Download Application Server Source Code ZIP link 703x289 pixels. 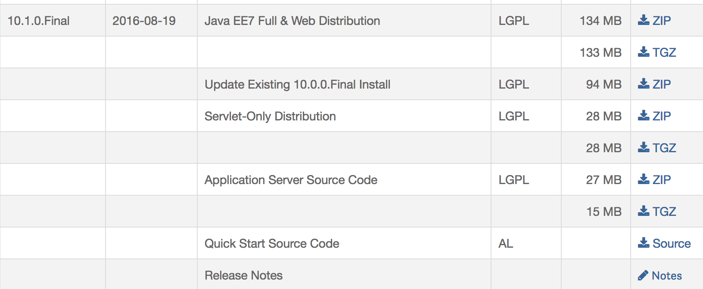pos(662,180)
